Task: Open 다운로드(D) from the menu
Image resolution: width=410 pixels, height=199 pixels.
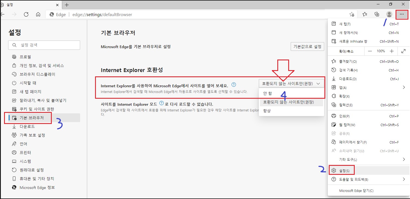Action: [369, 79]
